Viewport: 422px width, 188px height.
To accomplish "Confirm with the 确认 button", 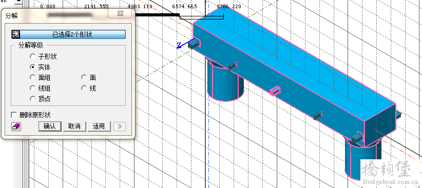I will 50,126.
